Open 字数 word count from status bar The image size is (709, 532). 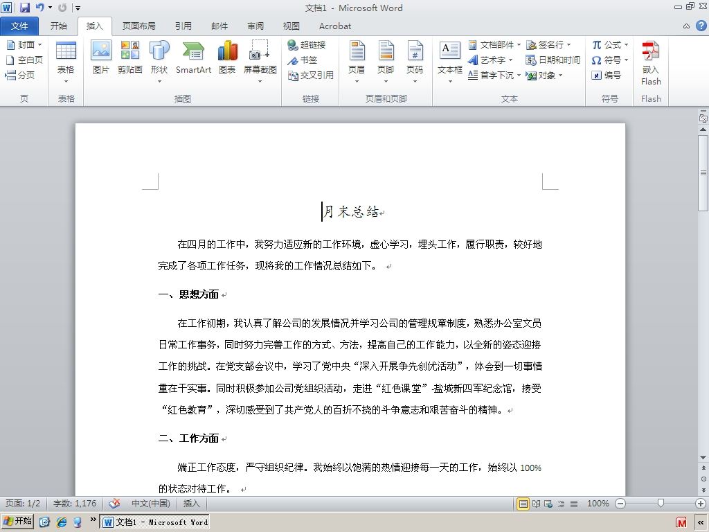coord(75,504)
